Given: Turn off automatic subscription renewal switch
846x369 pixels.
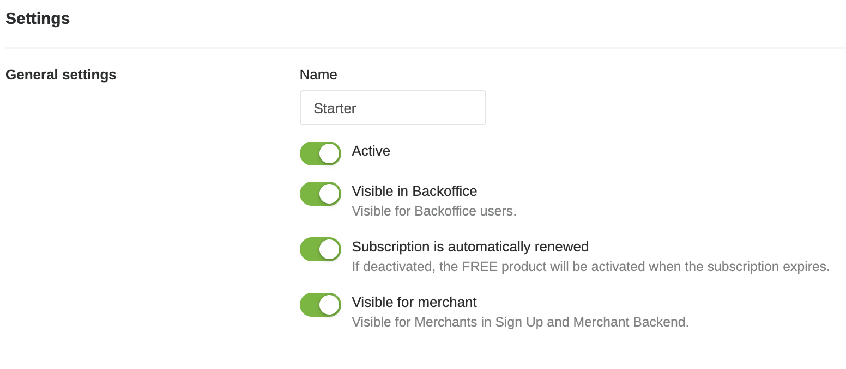Looking at the screenshot, I should coord(320,249).
